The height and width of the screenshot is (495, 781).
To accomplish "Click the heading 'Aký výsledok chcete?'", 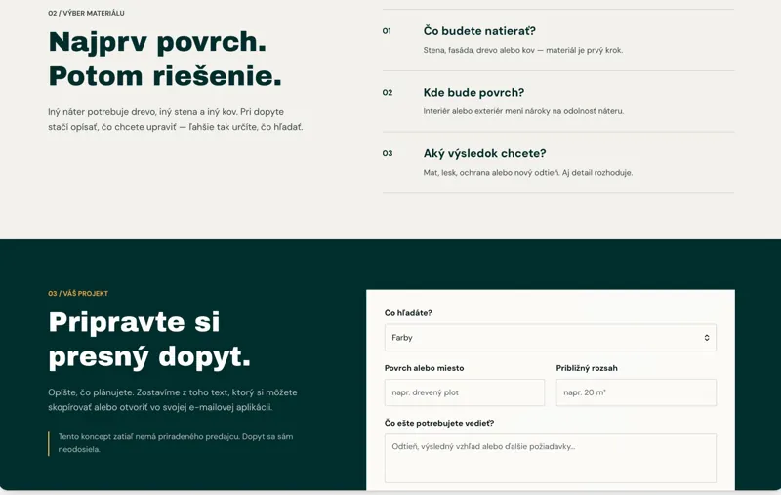I will pos(484,153).
